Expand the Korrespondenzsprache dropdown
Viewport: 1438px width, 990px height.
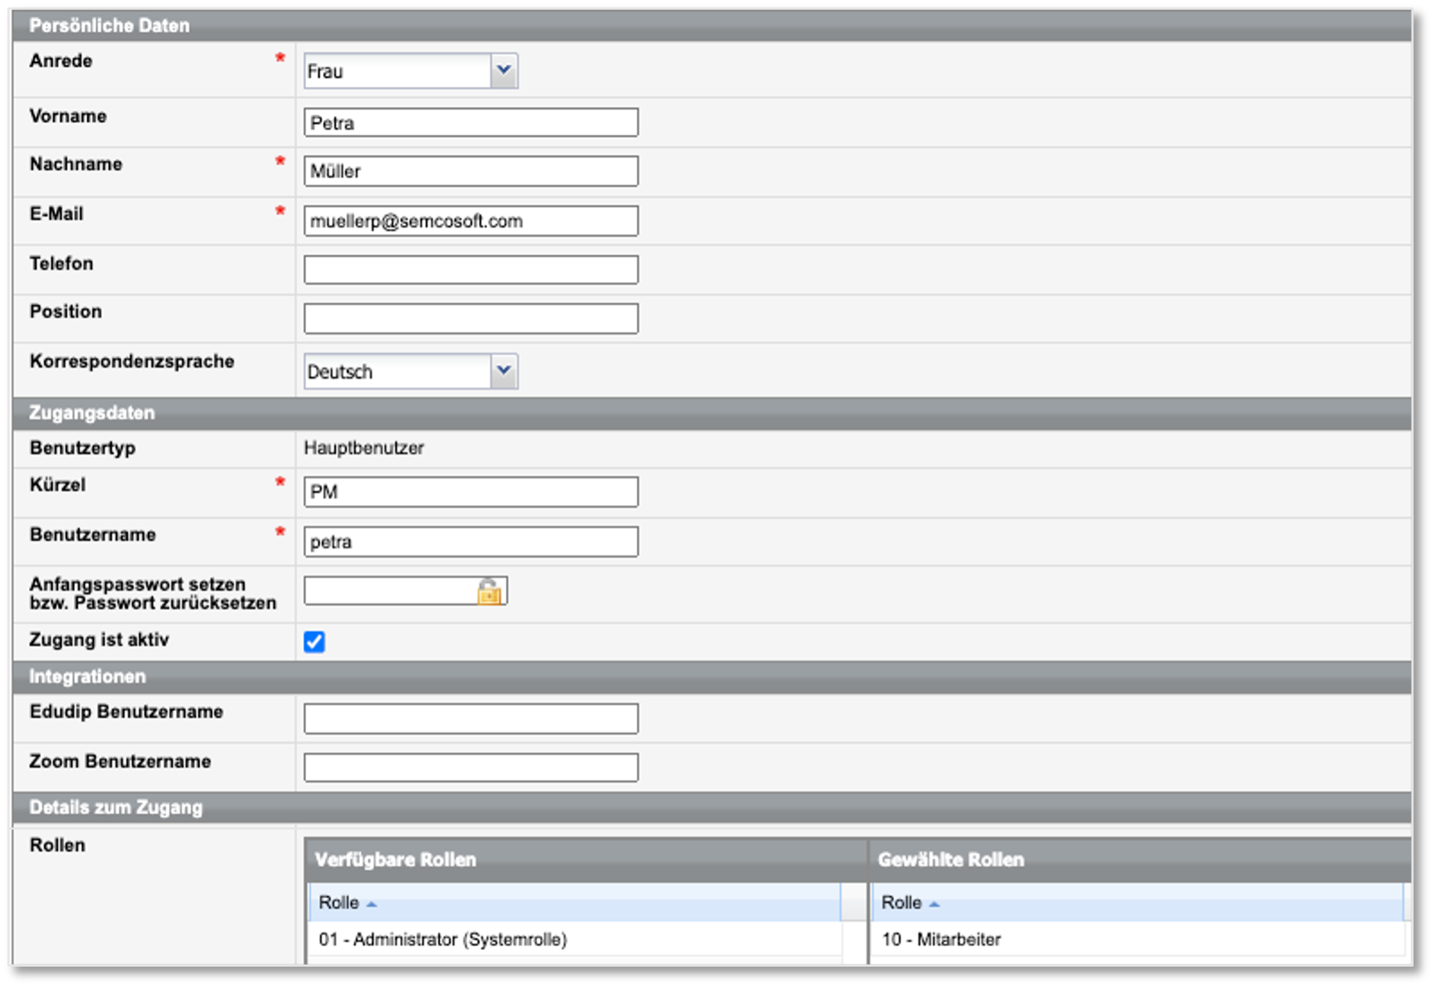[503, 371]
